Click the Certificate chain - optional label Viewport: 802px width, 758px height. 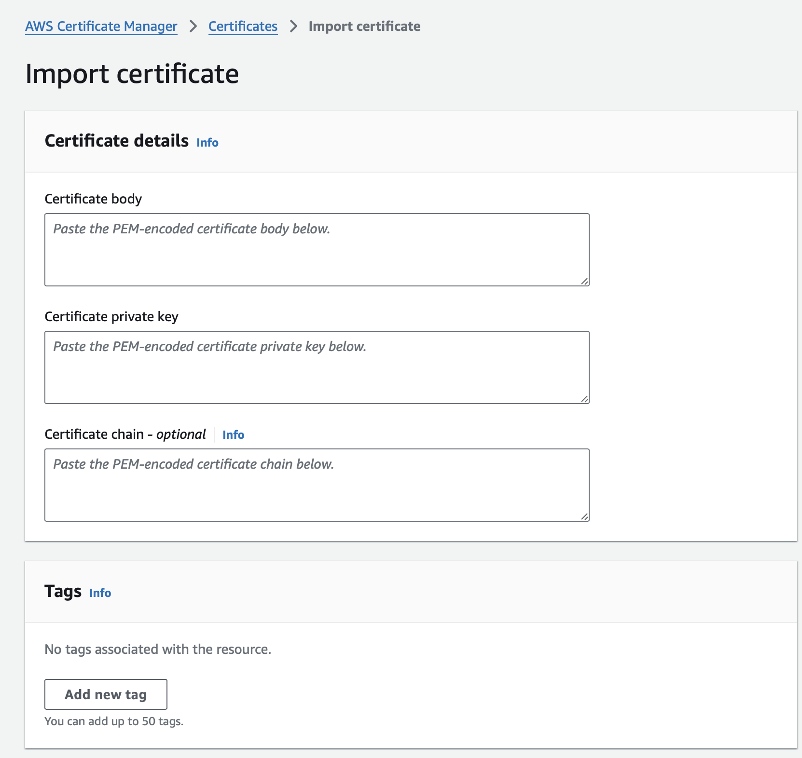pyautogui.click(x=125, y=434)
